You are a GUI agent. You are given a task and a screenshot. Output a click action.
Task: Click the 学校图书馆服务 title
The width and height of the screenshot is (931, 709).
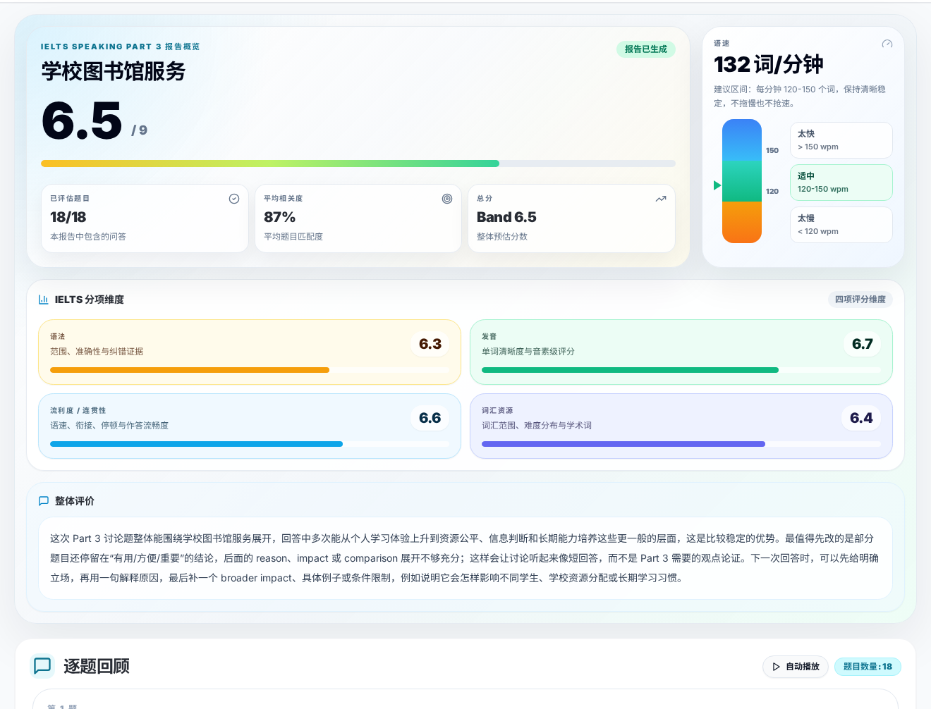[x=113, y=71]
